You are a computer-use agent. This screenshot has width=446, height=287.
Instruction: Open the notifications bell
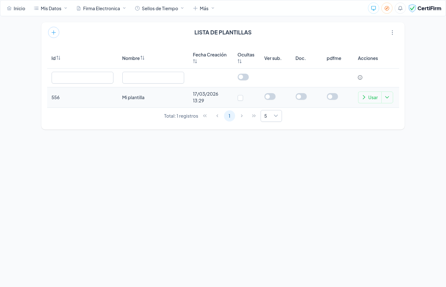click(x=400, y=8)
